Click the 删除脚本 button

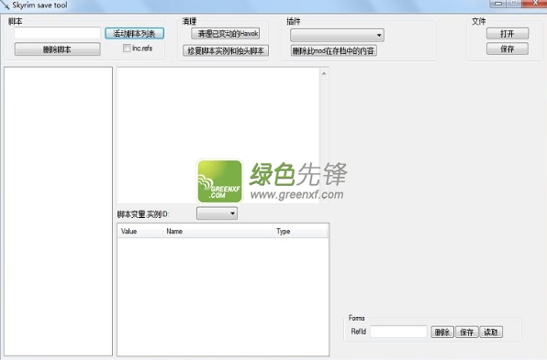click(x=57, y=49)
